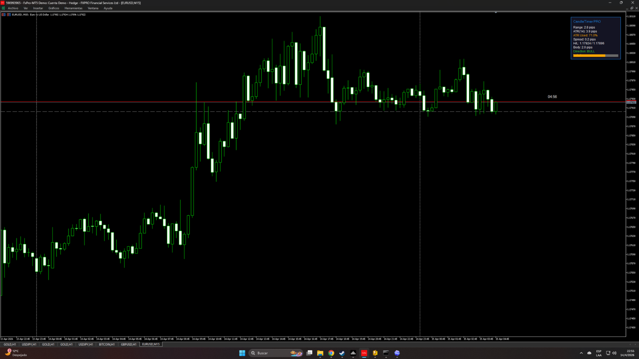Click the volume speaker icon in system tray

[614, 353]
